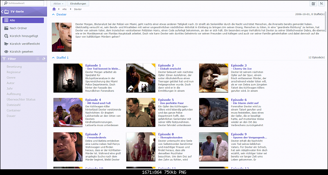
Task: Collapse the Dexter section chevron
Action: tap(53, 14)
